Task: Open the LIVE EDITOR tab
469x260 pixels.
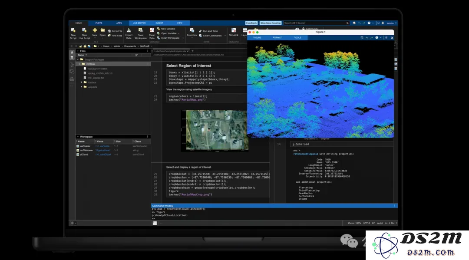Action: coord(139,23)
